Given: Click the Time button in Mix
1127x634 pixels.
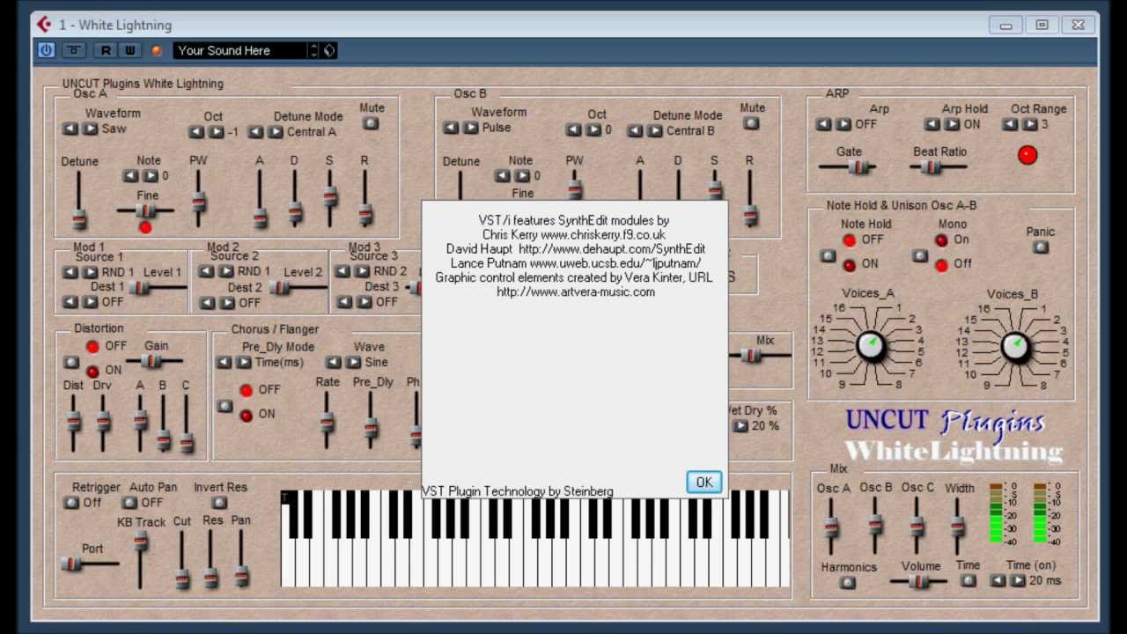Looking at the screenshot, I should tap(968, 580).
